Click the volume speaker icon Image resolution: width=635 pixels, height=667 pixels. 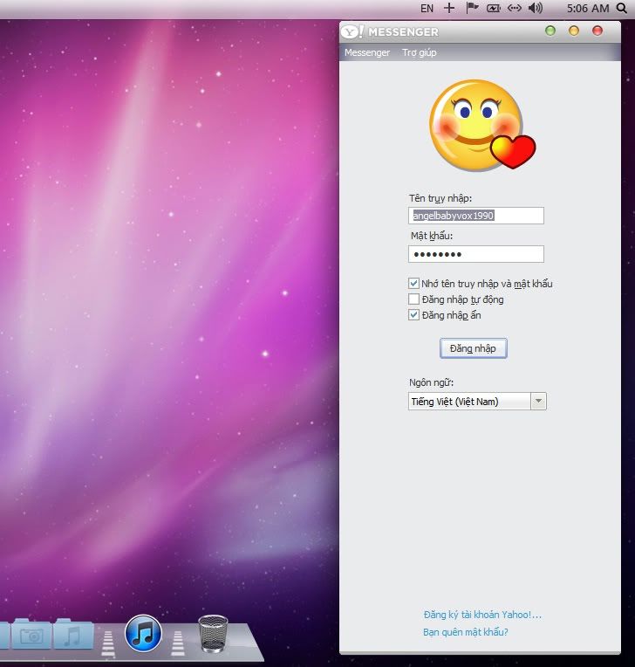535,9
